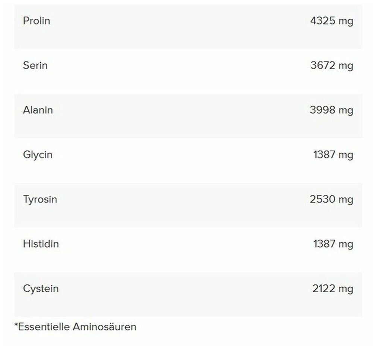Viewport: 373px width, 346px height.
Task: Click the Tyrosin row label
Action: 40,199
